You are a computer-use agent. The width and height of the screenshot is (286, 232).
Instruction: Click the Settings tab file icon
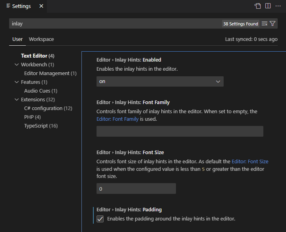coord(8,6)
